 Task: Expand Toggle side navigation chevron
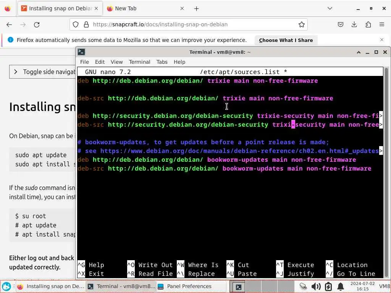coord(16,72)
